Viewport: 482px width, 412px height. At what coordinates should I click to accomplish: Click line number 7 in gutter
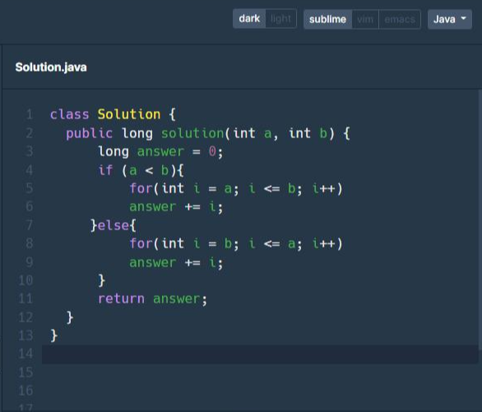tap(30, 225)
